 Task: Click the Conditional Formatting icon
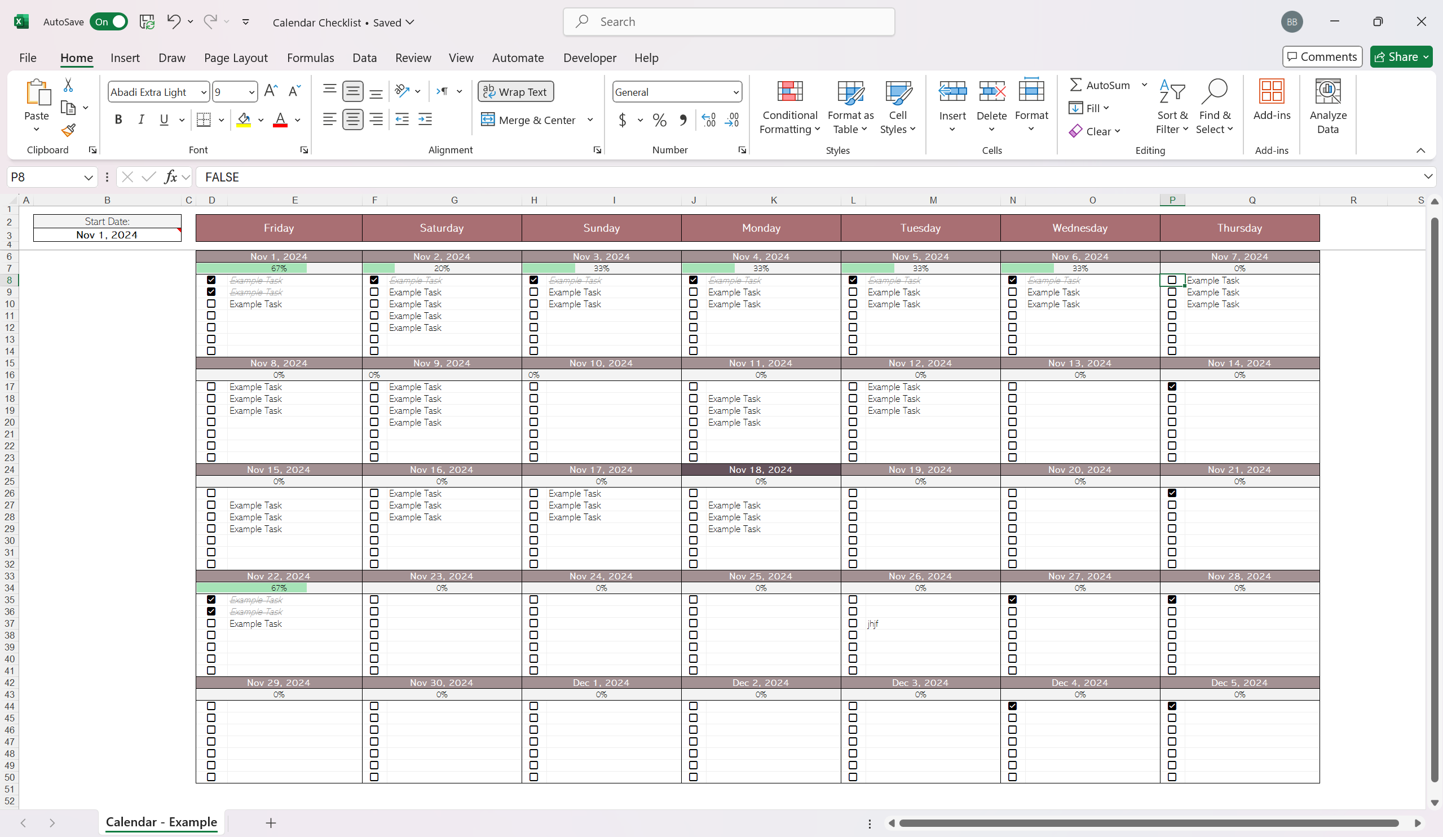789,92
